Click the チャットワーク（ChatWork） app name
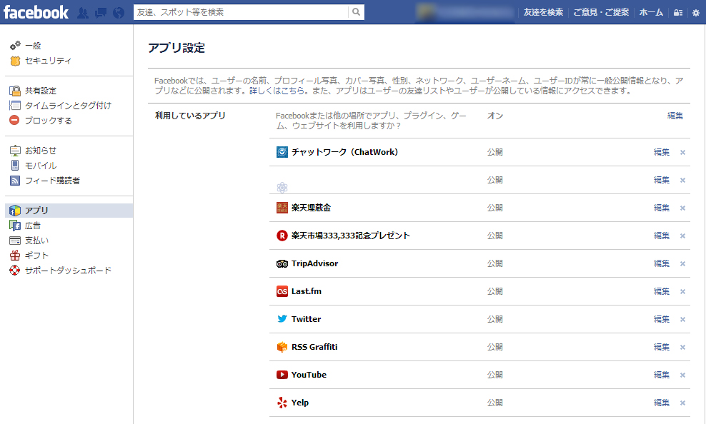This screenshot has height=424, width=706. [345, 152]
